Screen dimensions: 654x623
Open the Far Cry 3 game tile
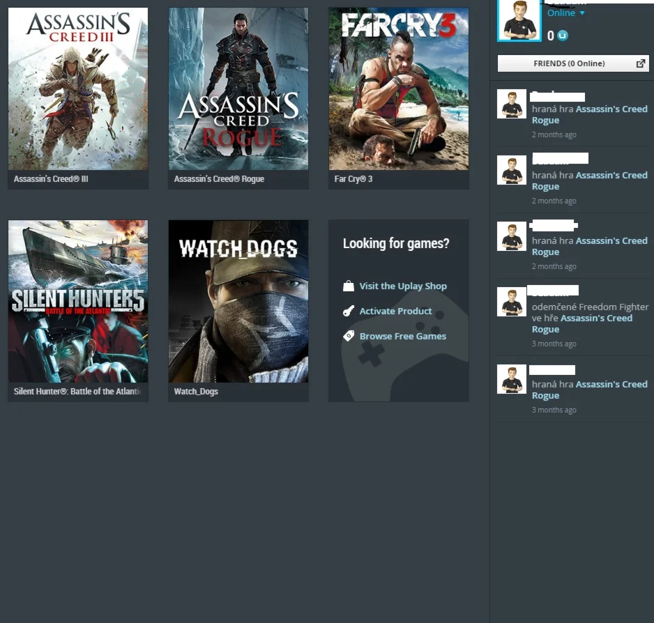(x=398, y=89)
